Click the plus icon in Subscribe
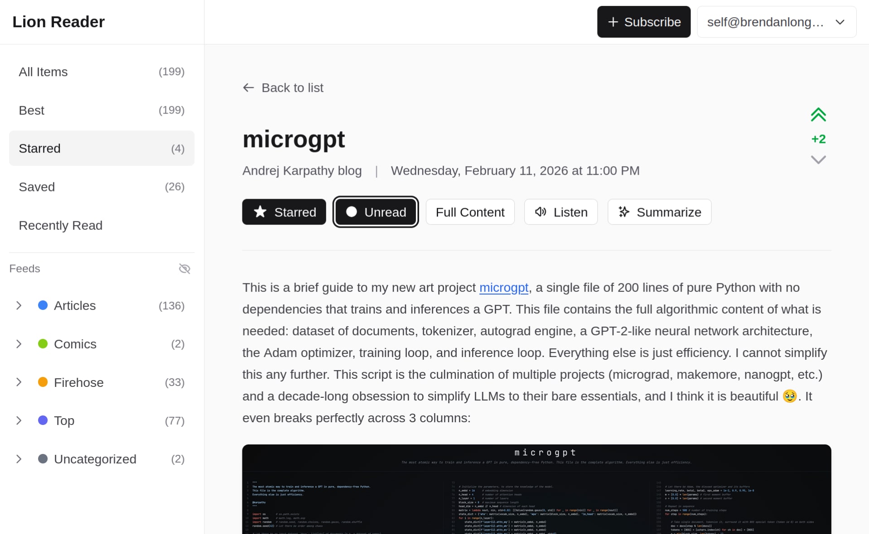This screenshot has height=534, width=869. point(613,22)
